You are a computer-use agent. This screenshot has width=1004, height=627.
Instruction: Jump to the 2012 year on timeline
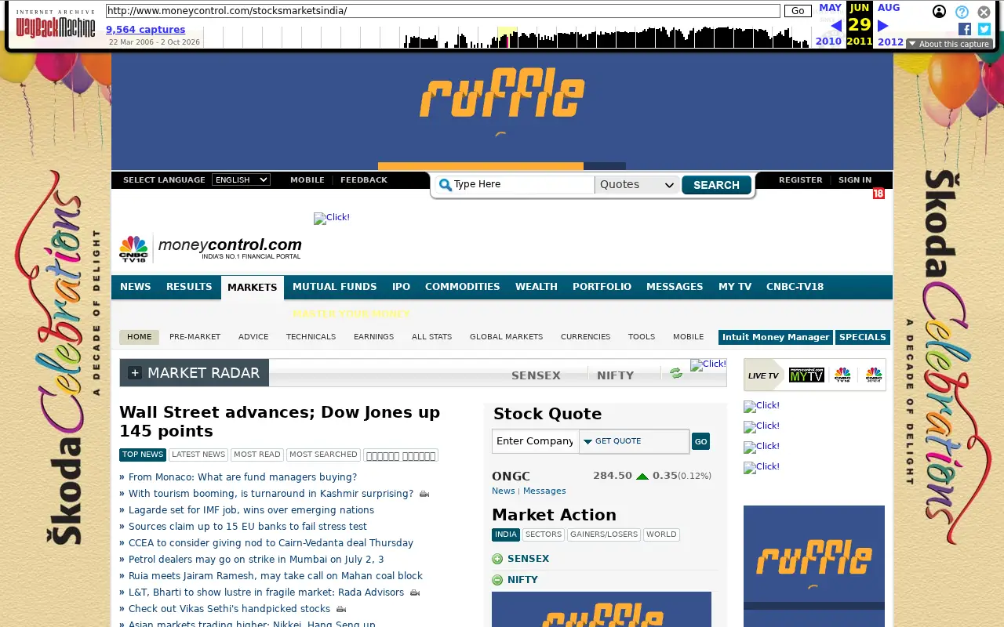890,42
